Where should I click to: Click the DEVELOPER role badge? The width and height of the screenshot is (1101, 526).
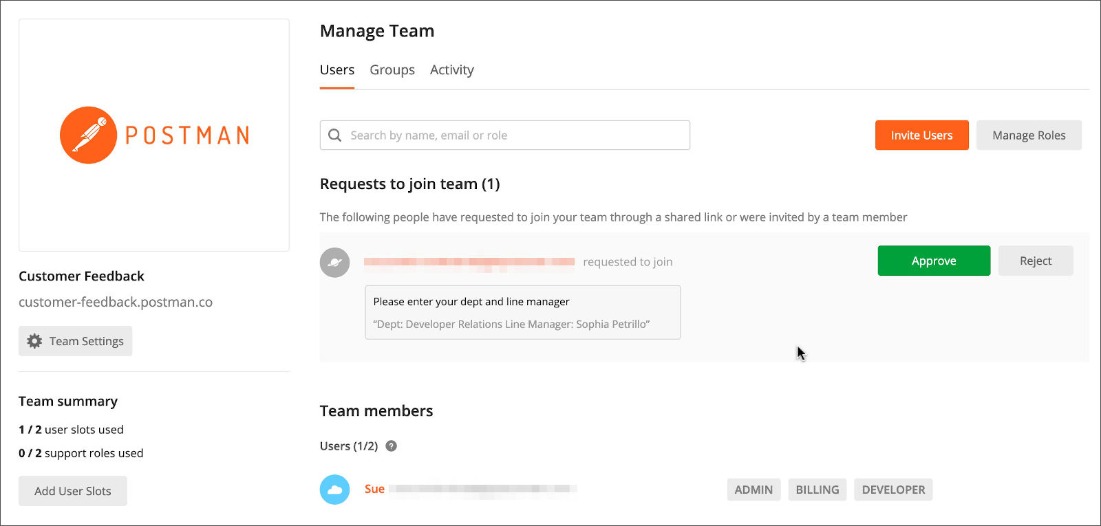(893, 490)
